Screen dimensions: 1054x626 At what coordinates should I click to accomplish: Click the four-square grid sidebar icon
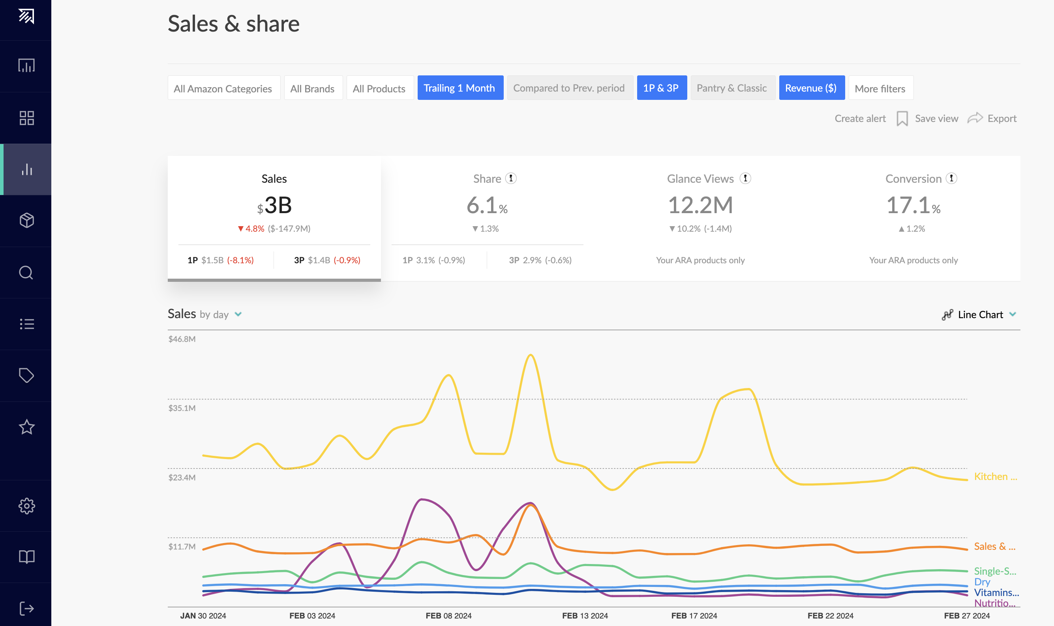pyautogui.click(x=26, y=118)
